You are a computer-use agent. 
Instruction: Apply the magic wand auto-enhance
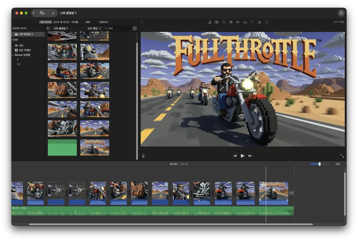142,22
